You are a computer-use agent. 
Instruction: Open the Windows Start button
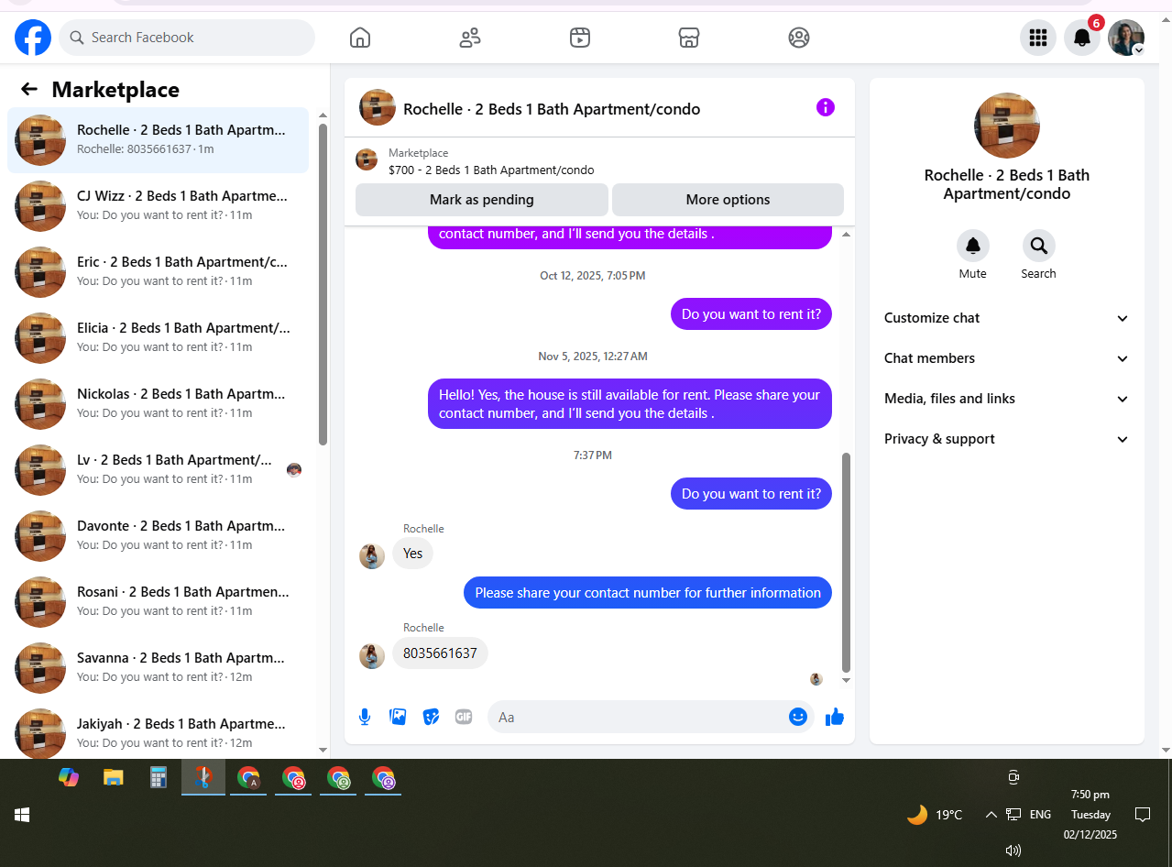pyautogui.click(x=22, y=814)
